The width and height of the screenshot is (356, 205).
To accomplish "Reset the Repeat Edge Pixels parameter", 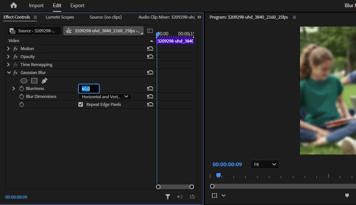I will pos(150,104).
